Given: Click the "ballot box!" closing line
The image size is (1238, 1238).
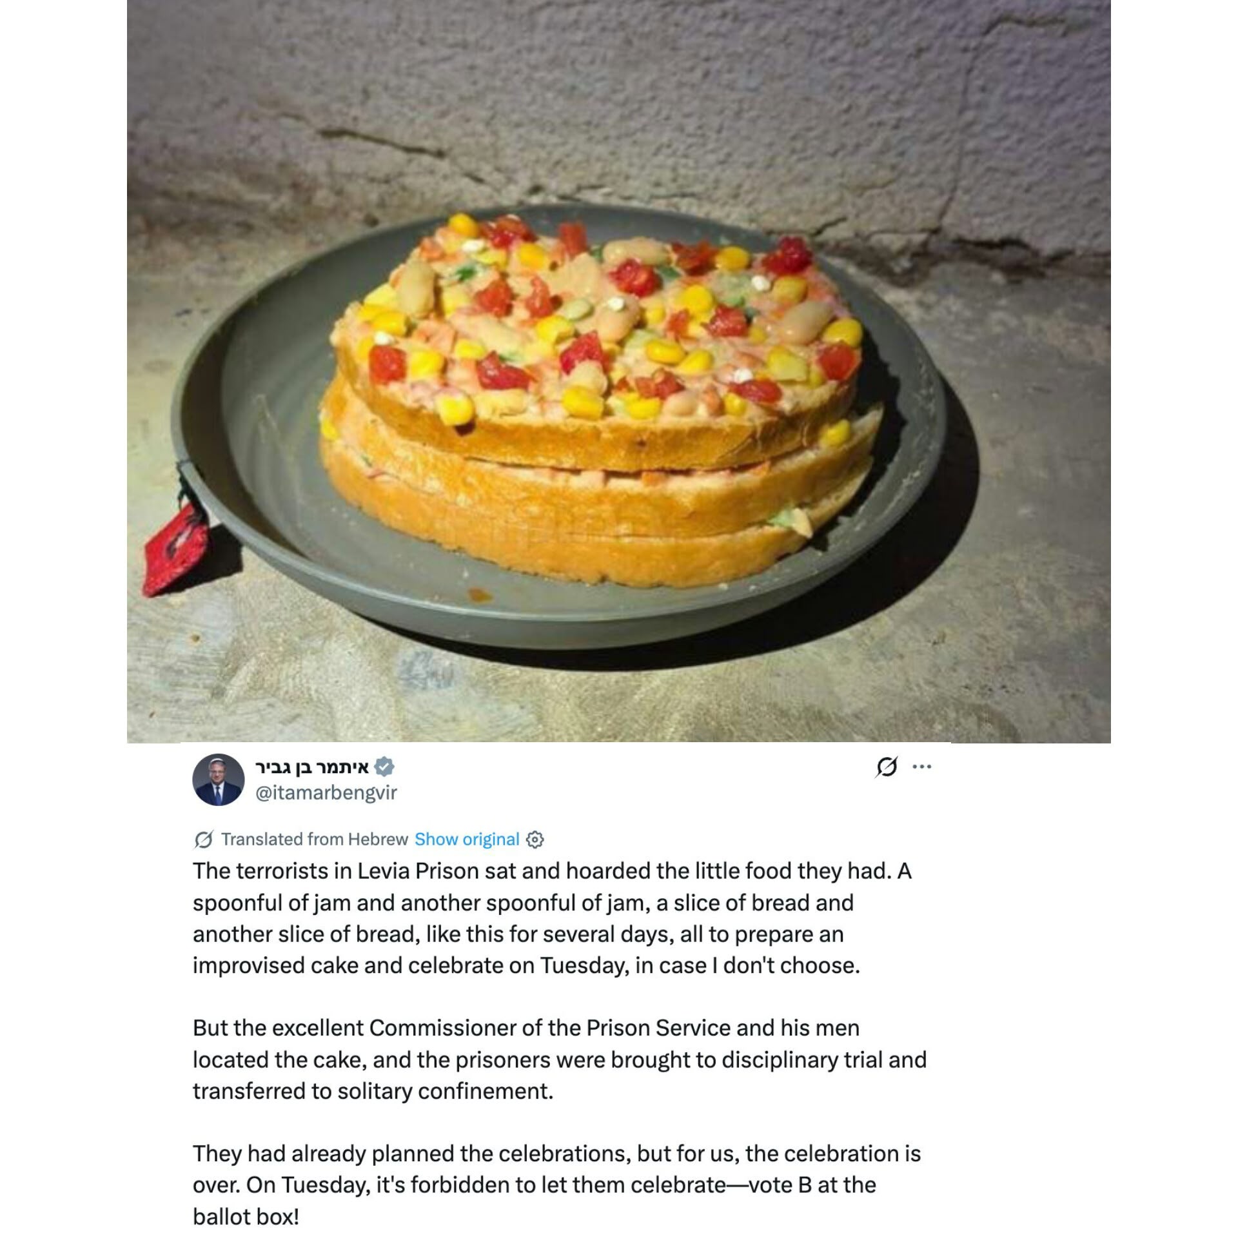Looking at the screenshot, I should pos(246,1217).
